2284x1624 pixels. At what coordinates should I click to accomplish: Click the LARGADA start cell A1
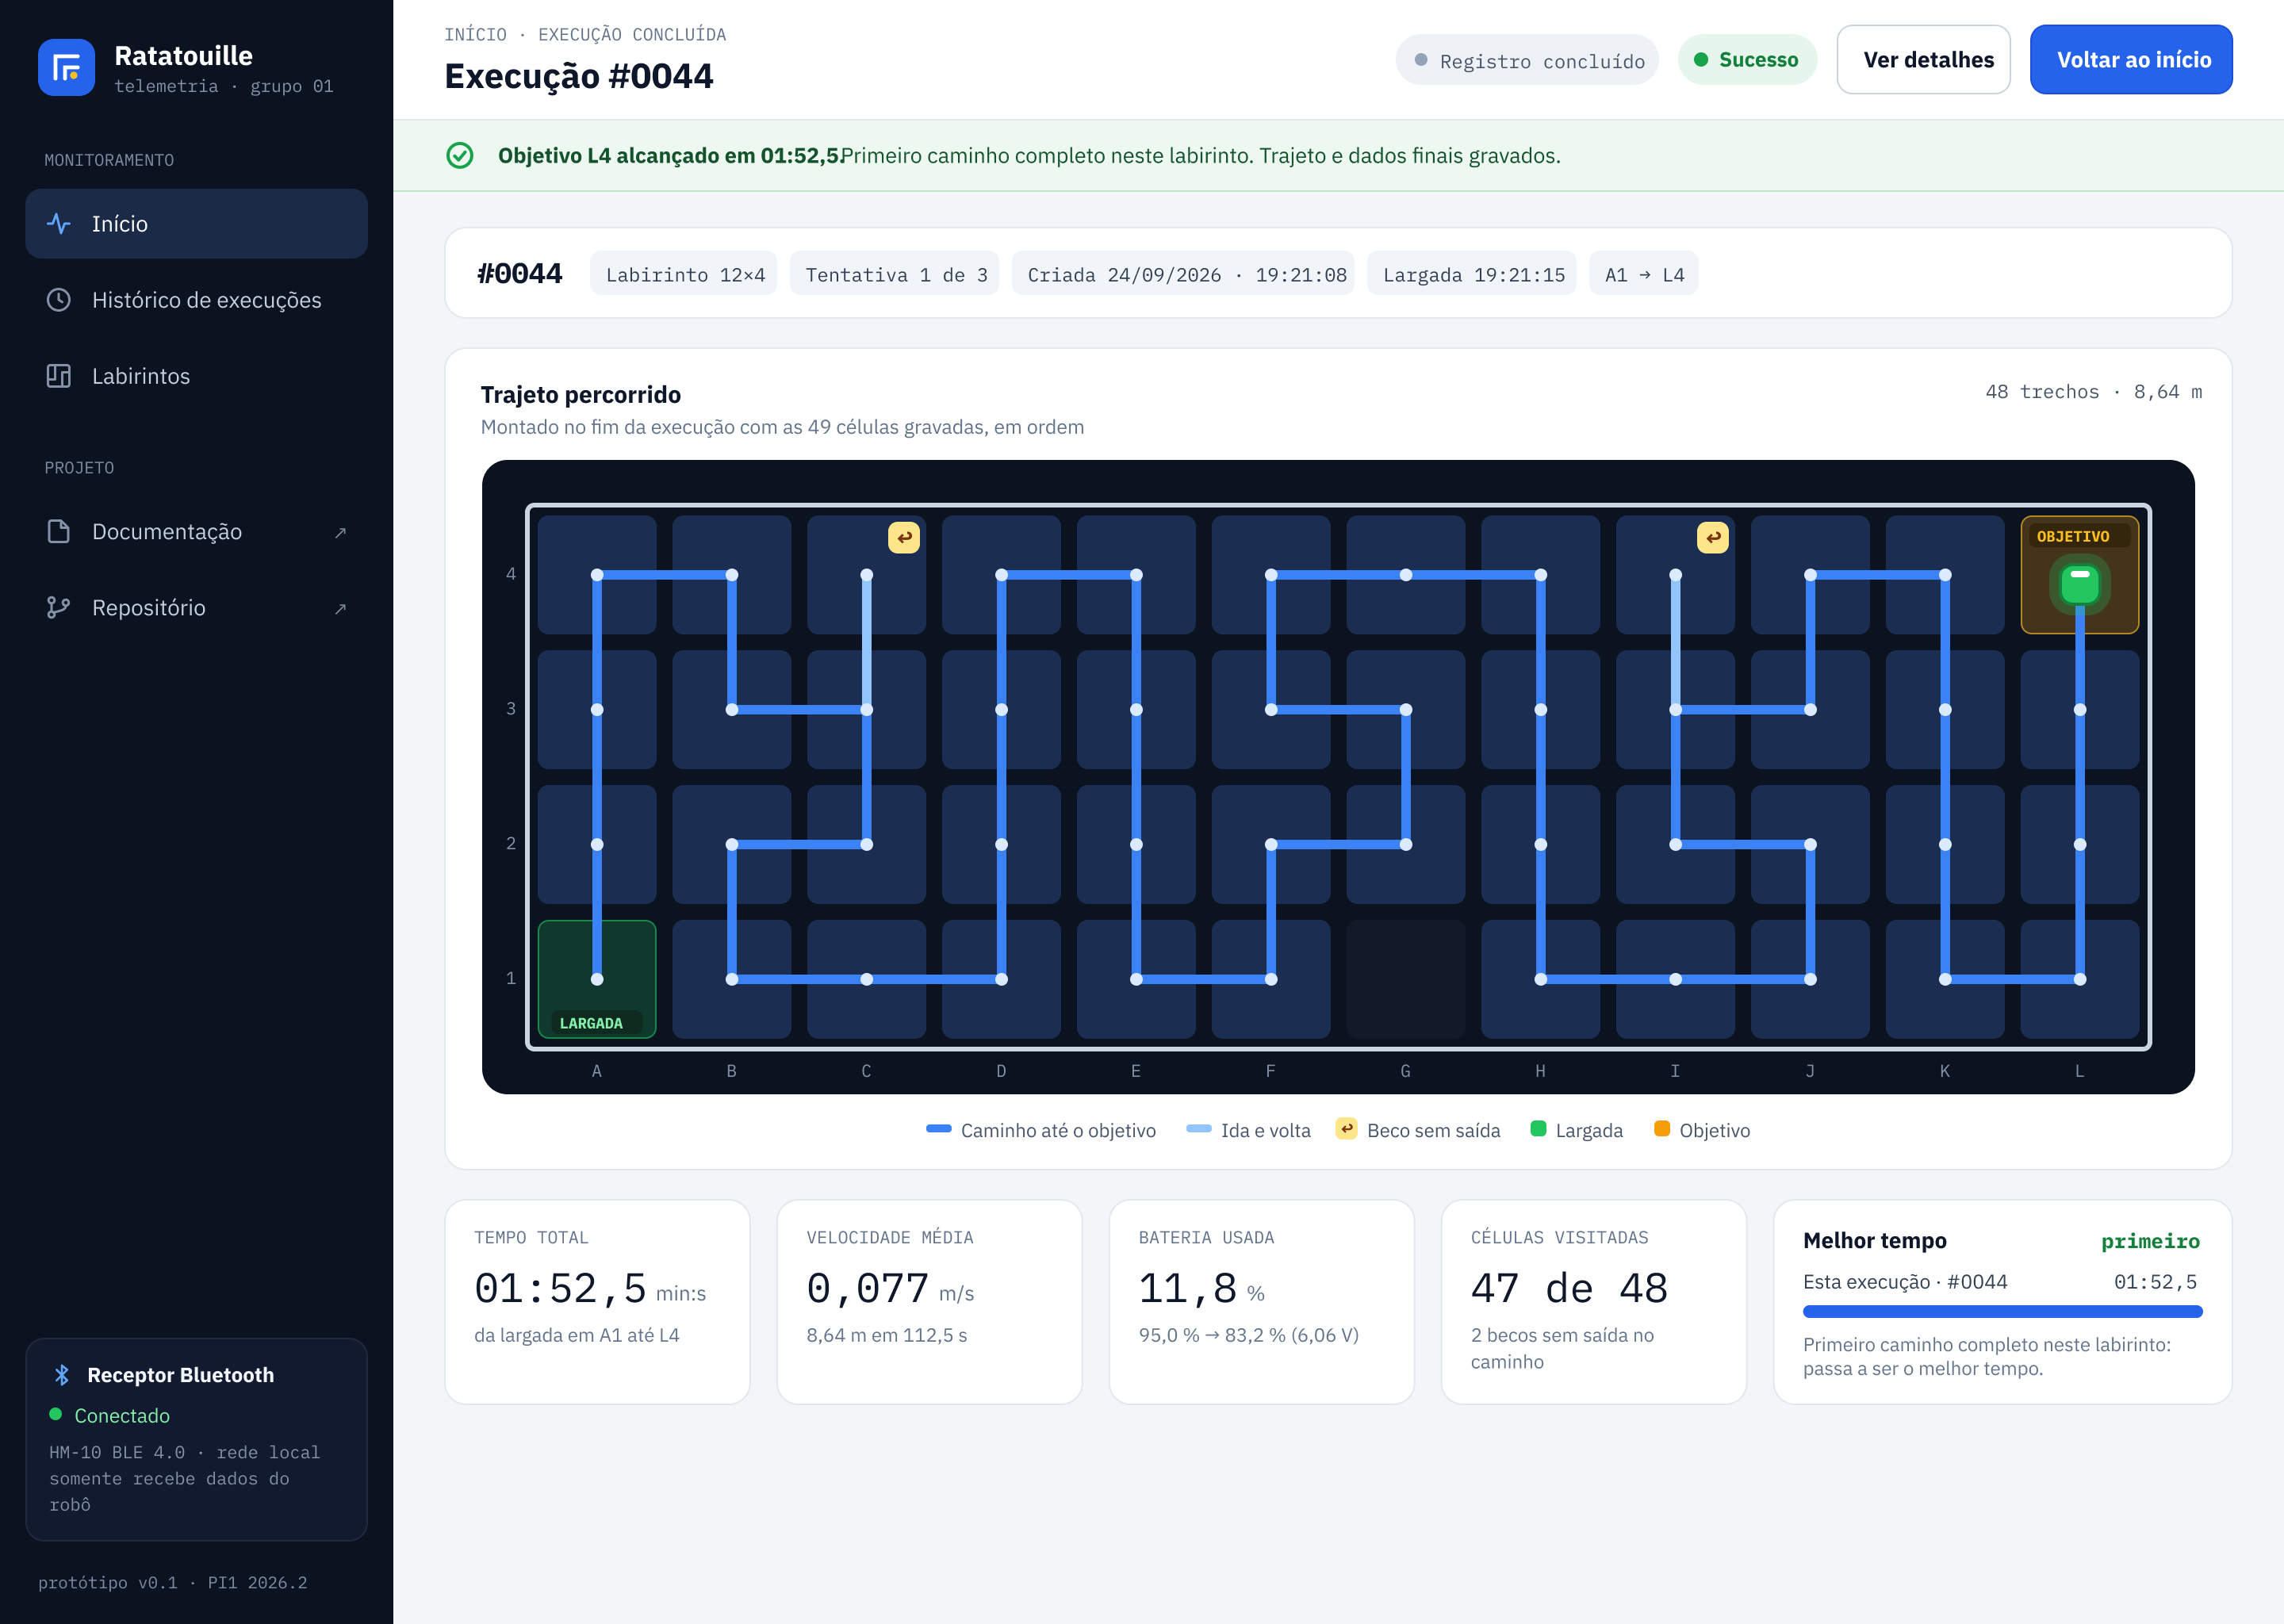tap(597, 979)
